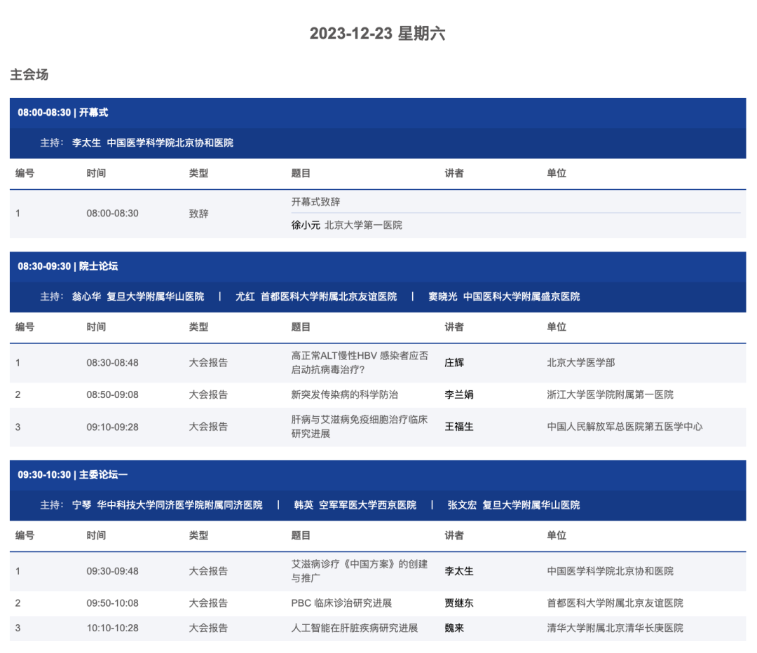The width and height of the screenshot is (757, 653).
Task: Select host 张文宏 in 主委论坛一 header
Action: 462,504
